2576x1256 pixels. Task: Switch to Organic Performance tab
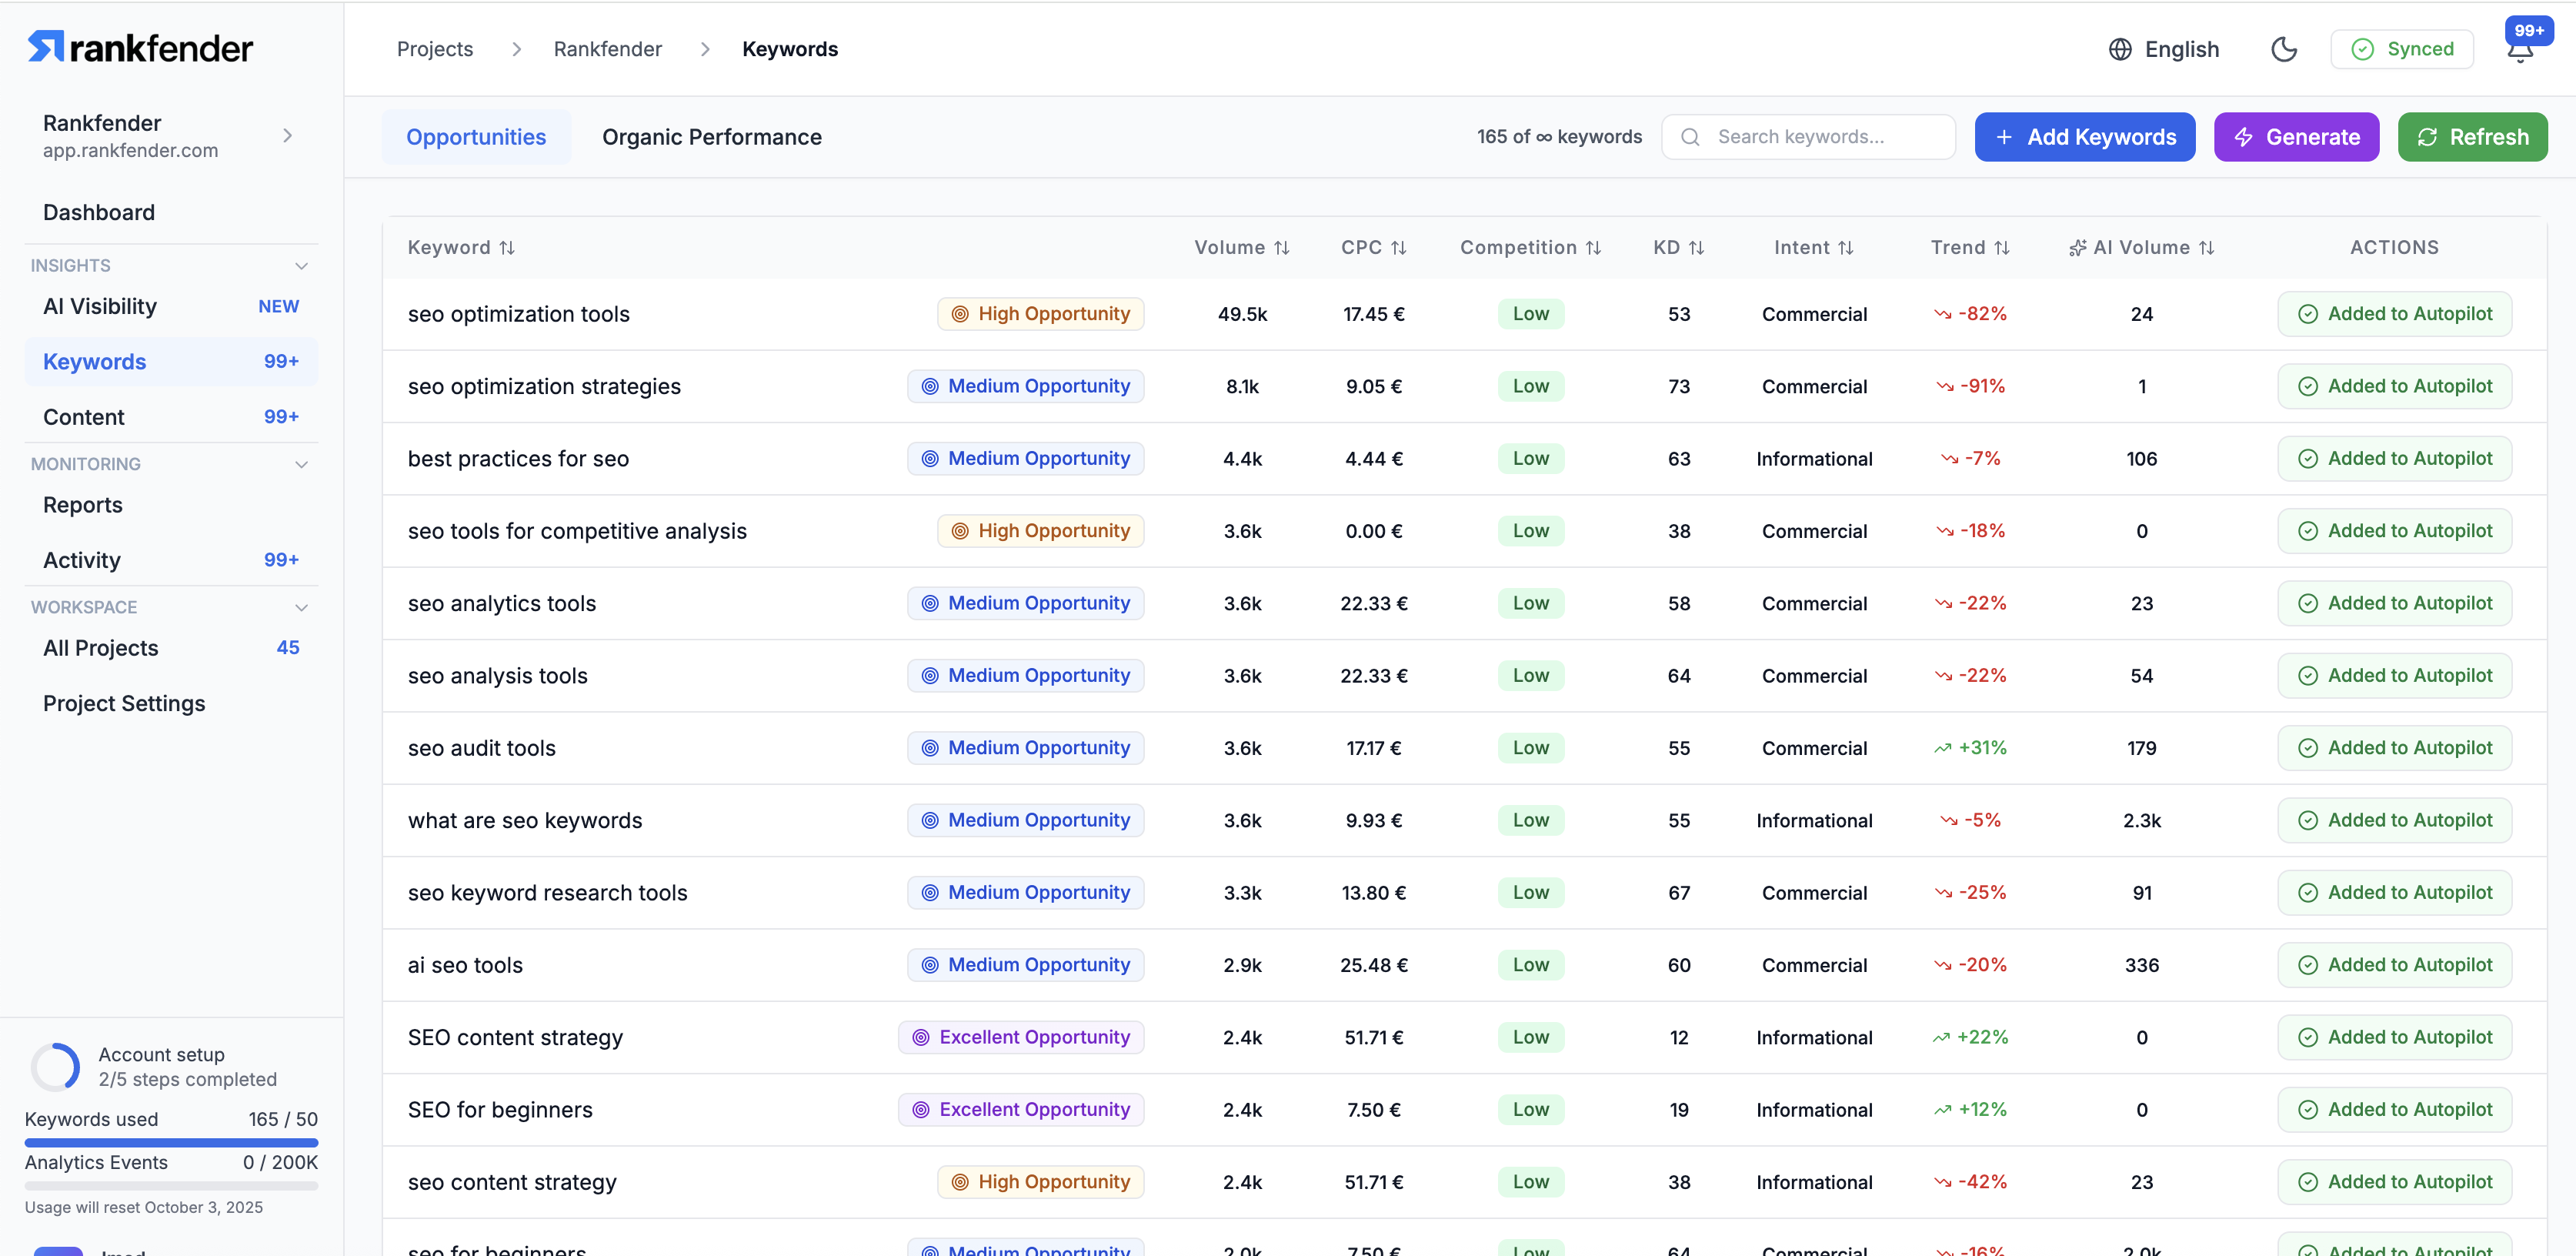click(x=711, y=137)
